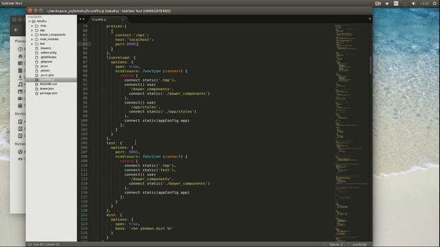Expand the node_modules folder arrow
This screenshot has width=440, height=247.
pos(32,39)
